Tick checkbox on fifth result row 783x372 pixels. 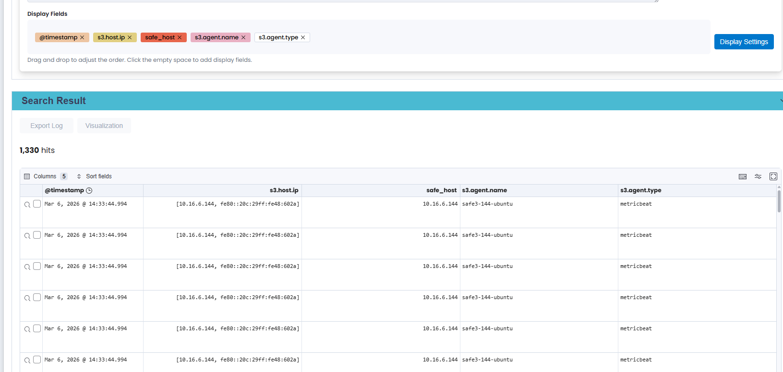[x=37, y=328]
